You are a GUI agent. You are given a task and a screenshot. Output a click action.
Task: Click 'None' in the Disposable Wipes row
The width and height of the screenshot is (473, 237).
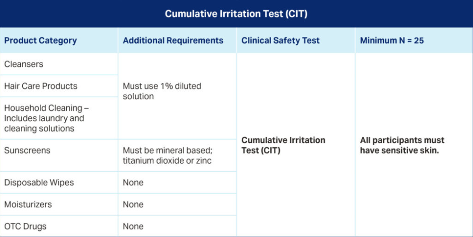point(133,183)
